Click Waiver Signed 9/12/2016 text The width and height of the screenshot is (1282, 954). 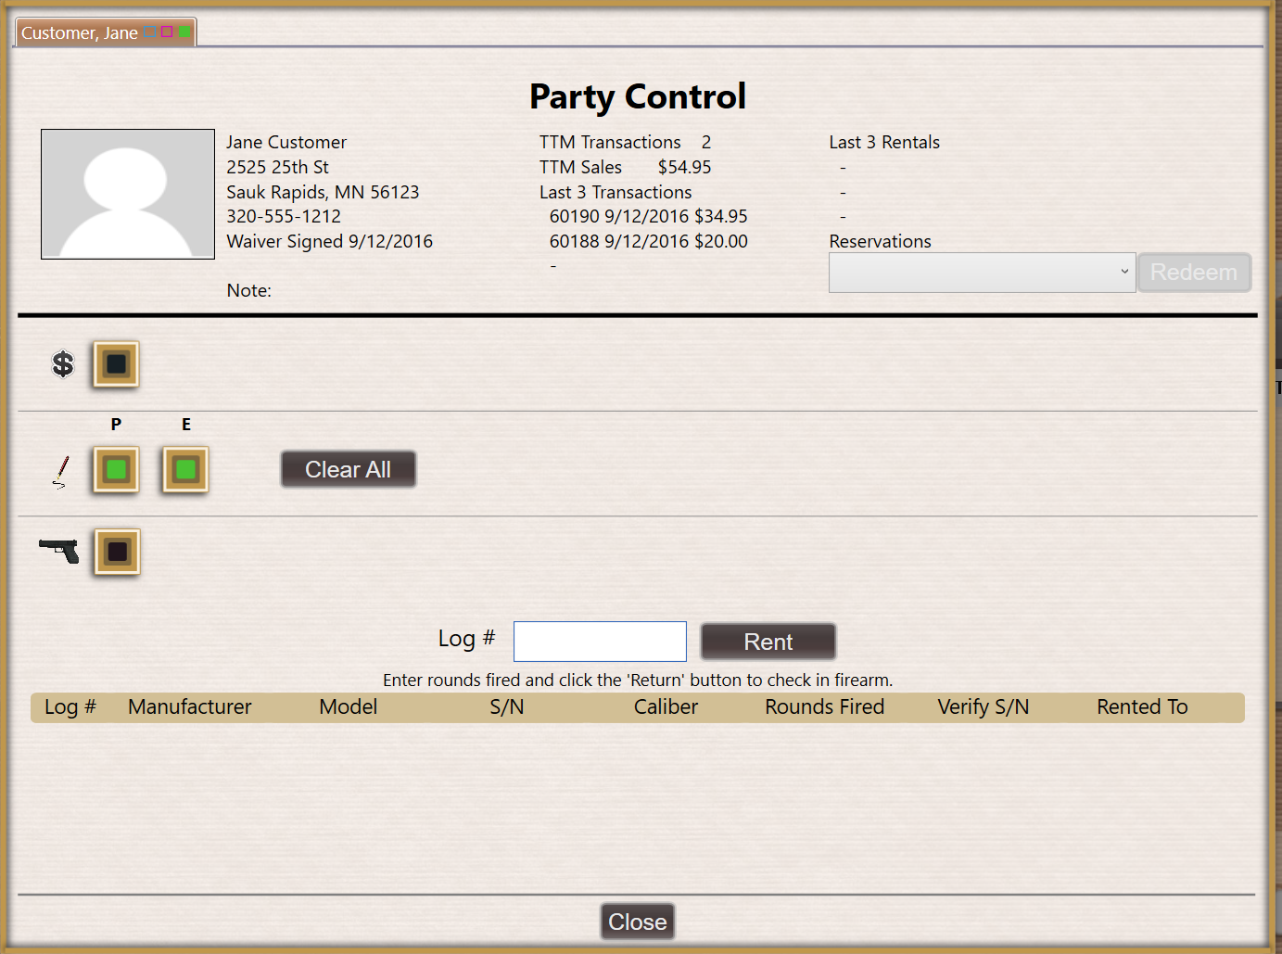330,241
